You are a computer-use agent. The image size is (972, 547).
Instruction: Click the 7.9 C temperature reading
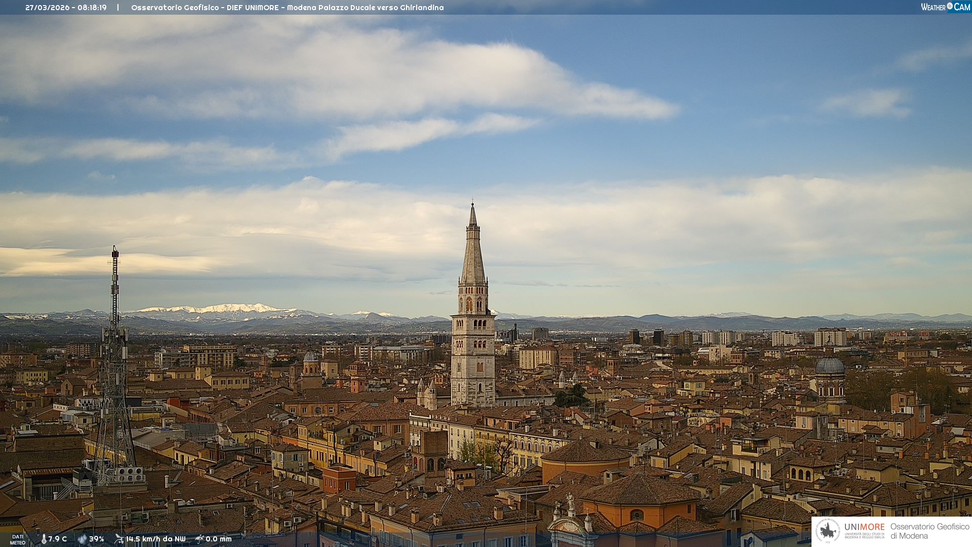(58, 539)
